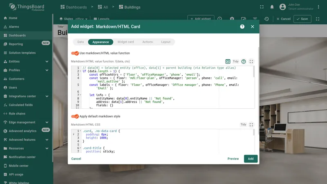Click Cancel at the dialog bottom
The height and width of the screenshot is (184, 327).
coord(76,159)
